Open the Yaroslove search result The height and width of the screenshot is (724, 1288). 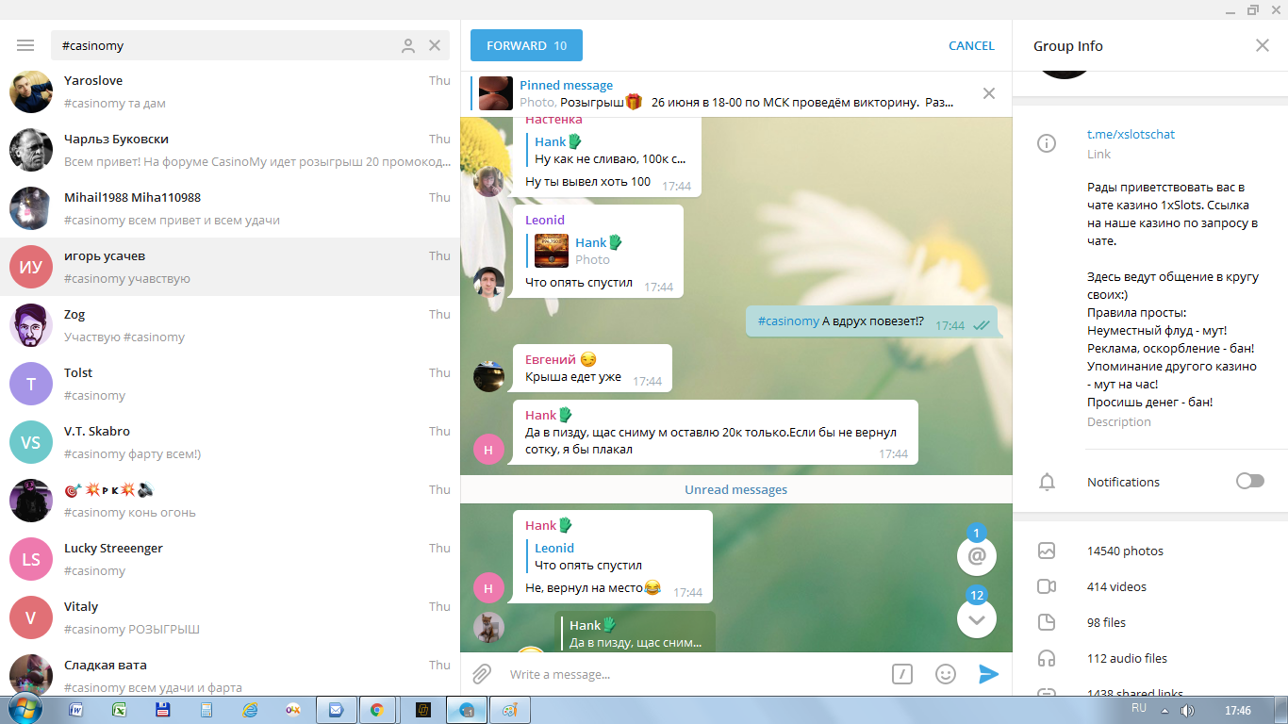(x=230, y=91)
